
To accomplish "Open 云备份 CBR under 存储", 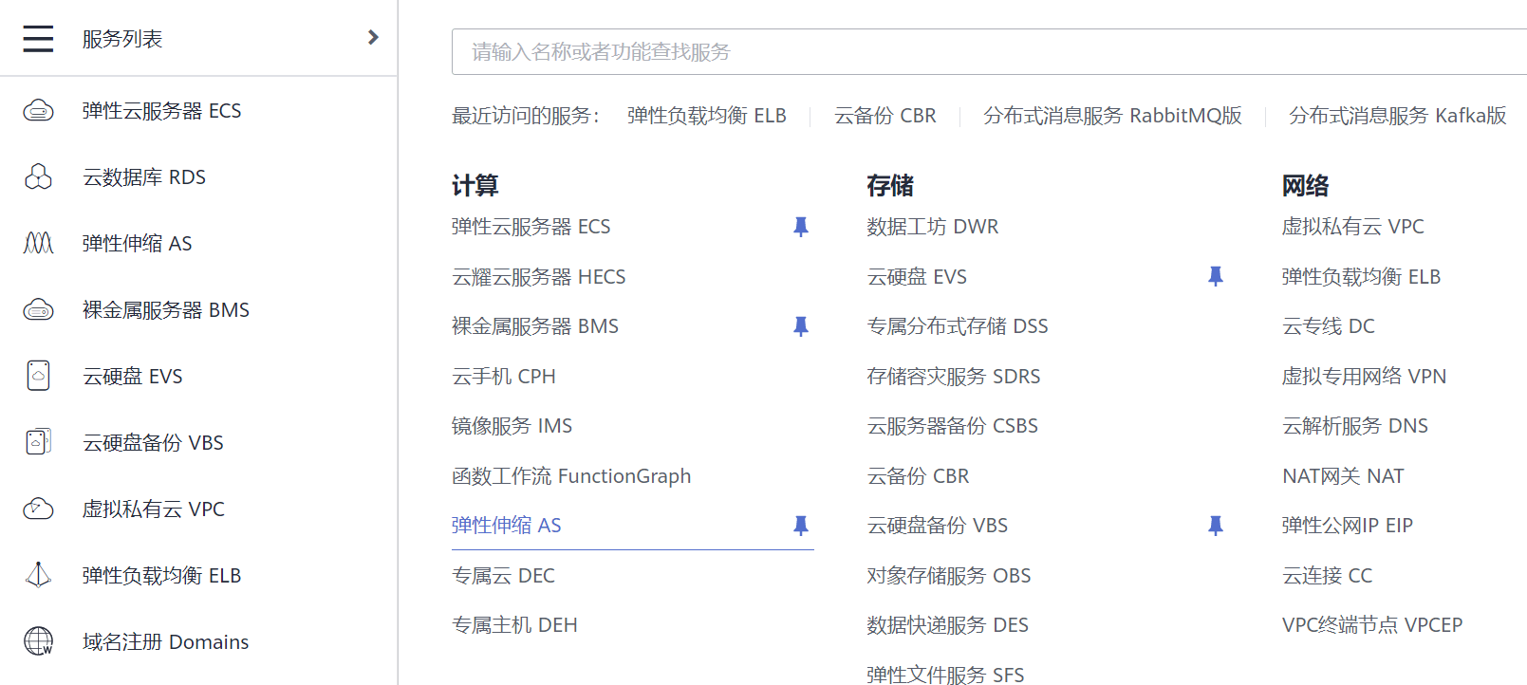I will [919, 476].
